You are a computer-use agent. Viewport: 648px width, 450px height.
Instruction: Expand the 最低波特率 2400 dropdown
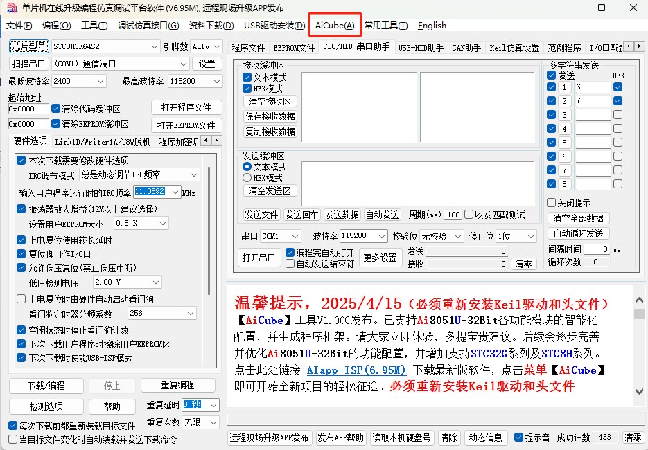[100, 81]
